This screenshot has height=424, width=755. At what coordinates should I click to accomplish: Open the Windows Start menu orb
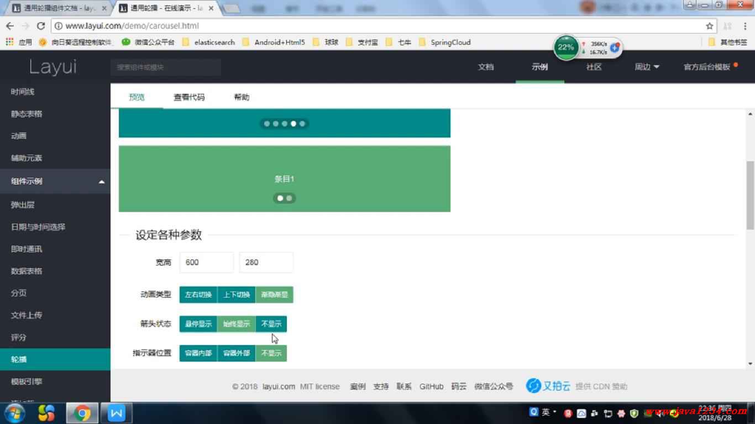pyautogui.click(x=14, y=413)
